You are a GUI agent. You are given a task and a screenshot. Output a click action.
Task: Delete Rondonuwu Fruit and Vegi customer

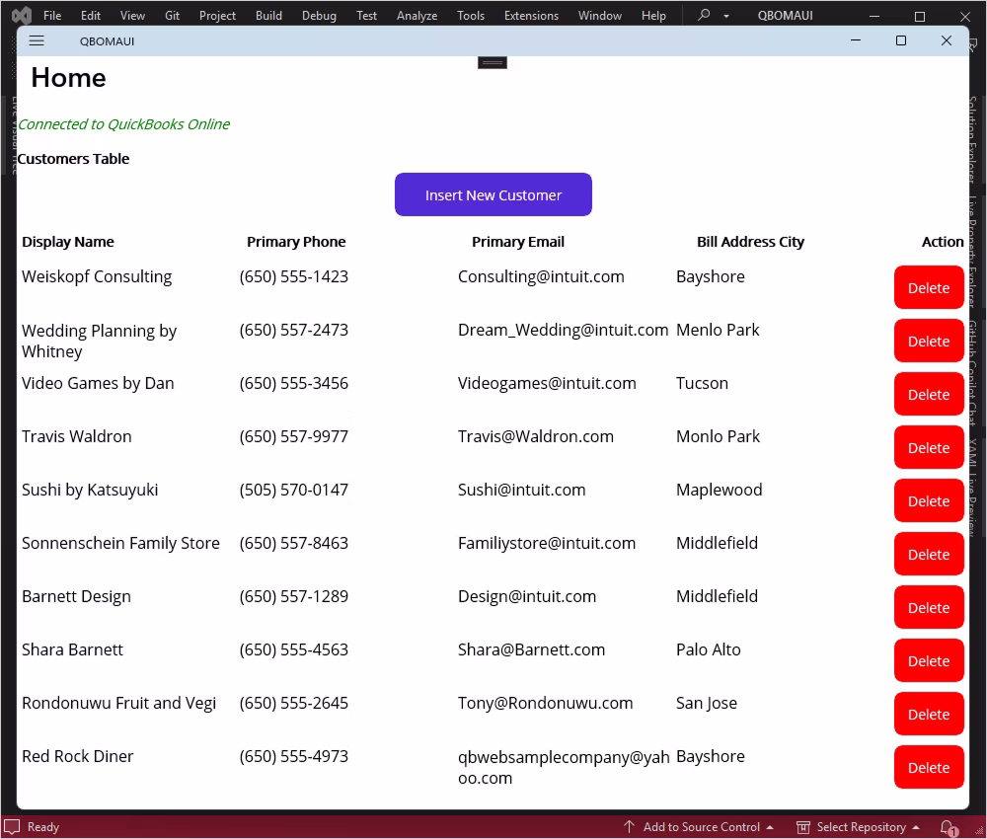929,714
